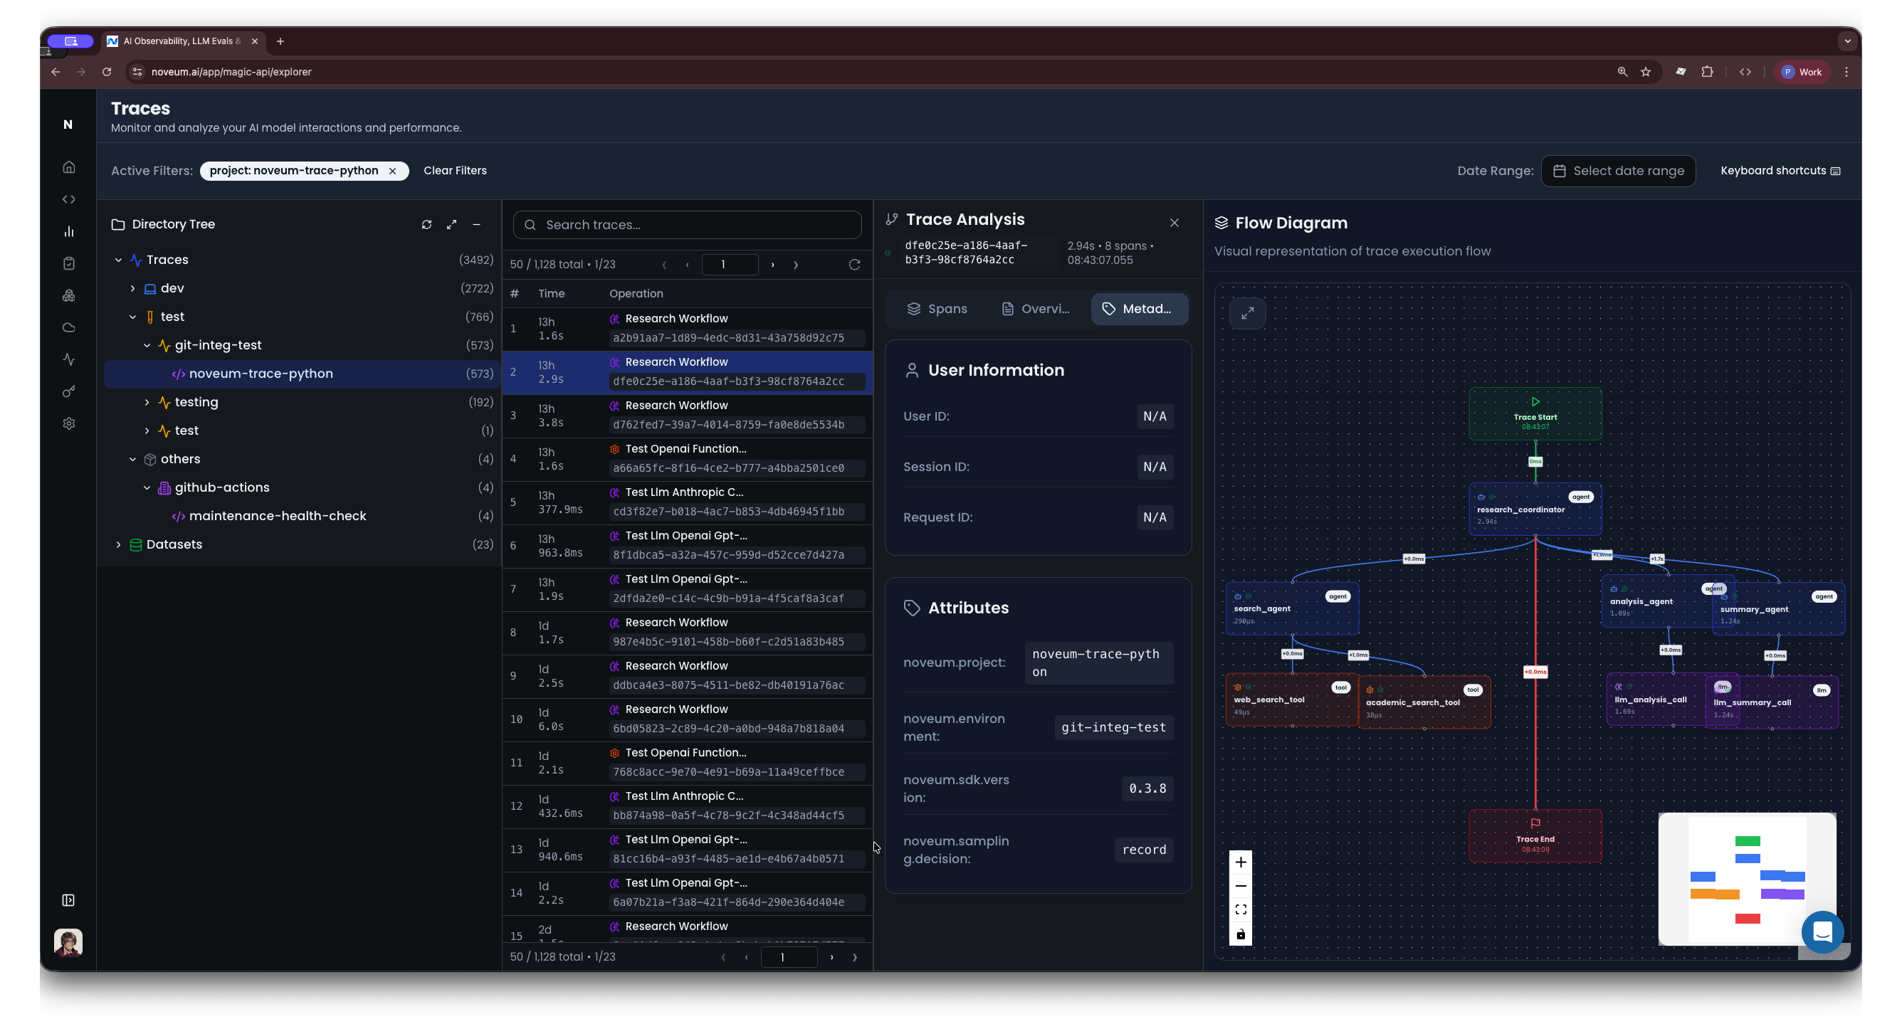Toggle the flow diagram lock control
Screen dimensions: 1902x1024
[x=1241, y=934]
